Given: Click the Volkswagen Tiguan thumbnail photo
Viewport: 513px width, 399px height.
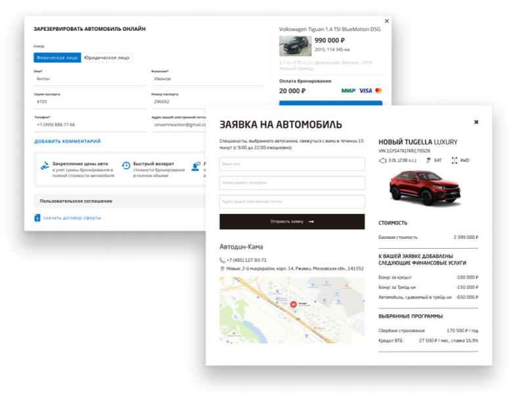Looking at the screenshot, I should (x=295, y=45).
